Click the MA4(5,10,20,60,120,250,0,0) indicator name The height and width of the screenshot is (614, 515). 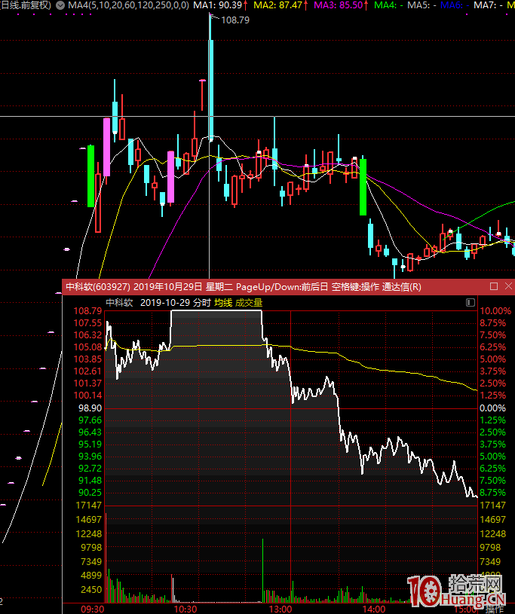coord(128,5)
